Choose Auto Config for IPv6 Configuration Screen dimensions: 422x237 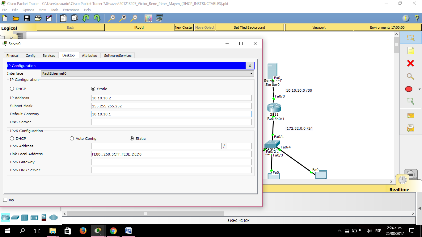pyautogui.click(x=72, y=138)
